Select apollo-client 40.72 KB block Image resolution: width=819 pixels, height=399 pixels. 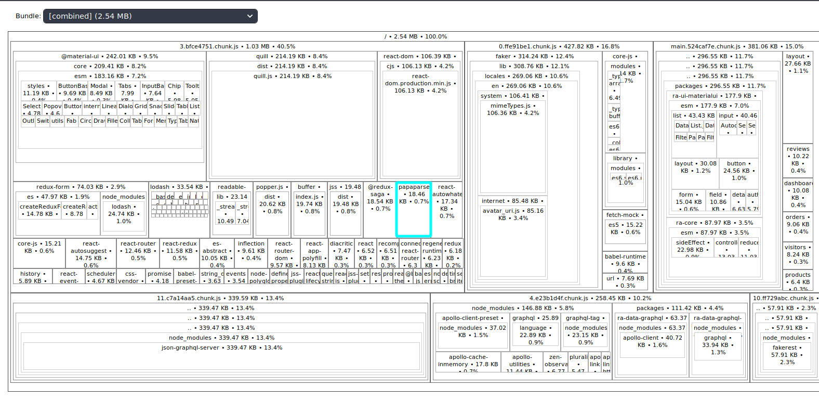click(652, 344)
